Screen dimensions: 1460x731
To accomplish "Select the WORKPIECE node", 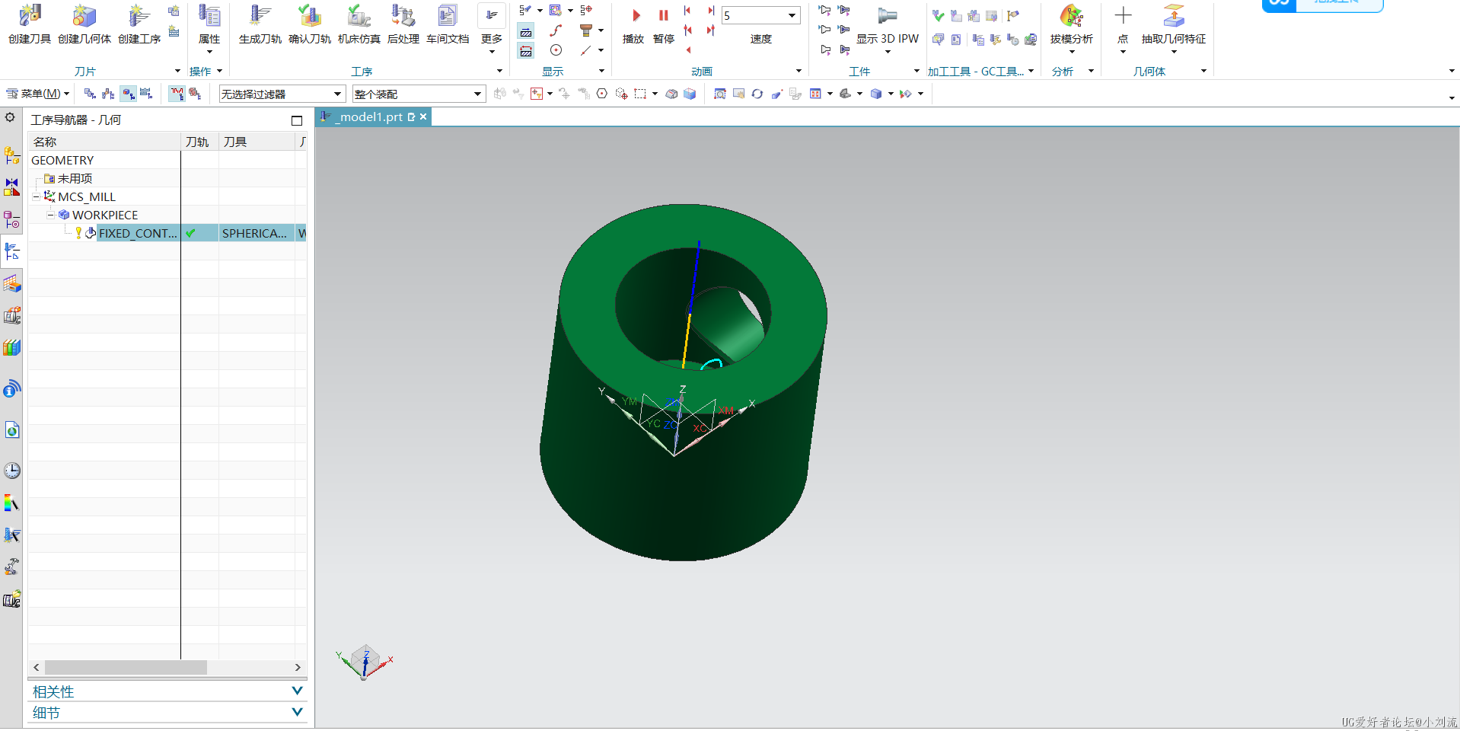I will [x=105, y=215].
